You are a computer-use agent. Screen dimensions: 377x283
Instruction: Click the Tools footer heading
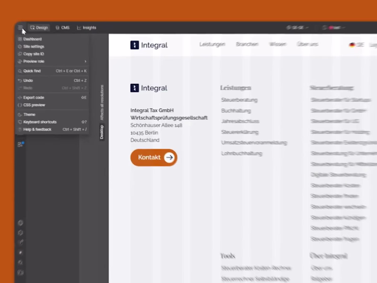tap(228, 256)
